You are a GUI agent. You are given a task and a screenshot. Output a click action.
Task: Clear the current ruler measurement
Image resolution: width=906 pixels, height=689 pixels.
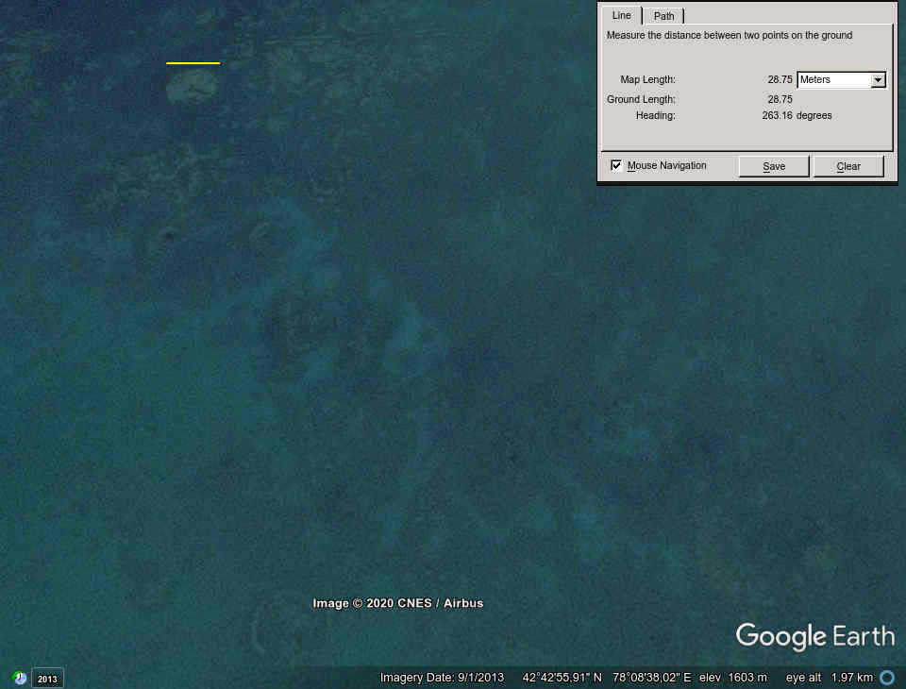848,166
